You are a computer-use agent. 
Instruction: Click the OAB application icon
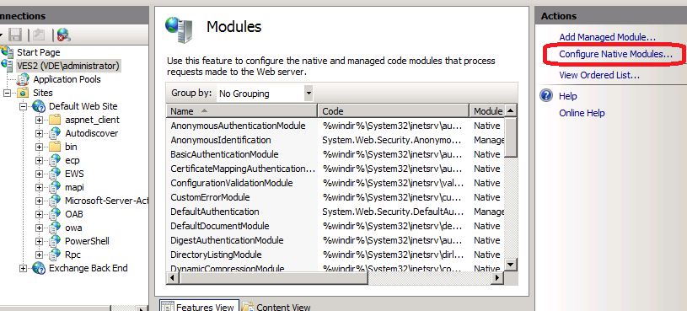tap(55, 215)
